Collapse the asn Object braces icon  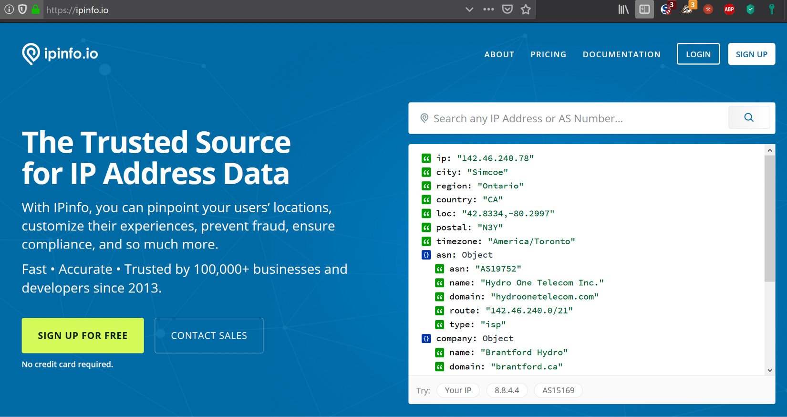426,255
